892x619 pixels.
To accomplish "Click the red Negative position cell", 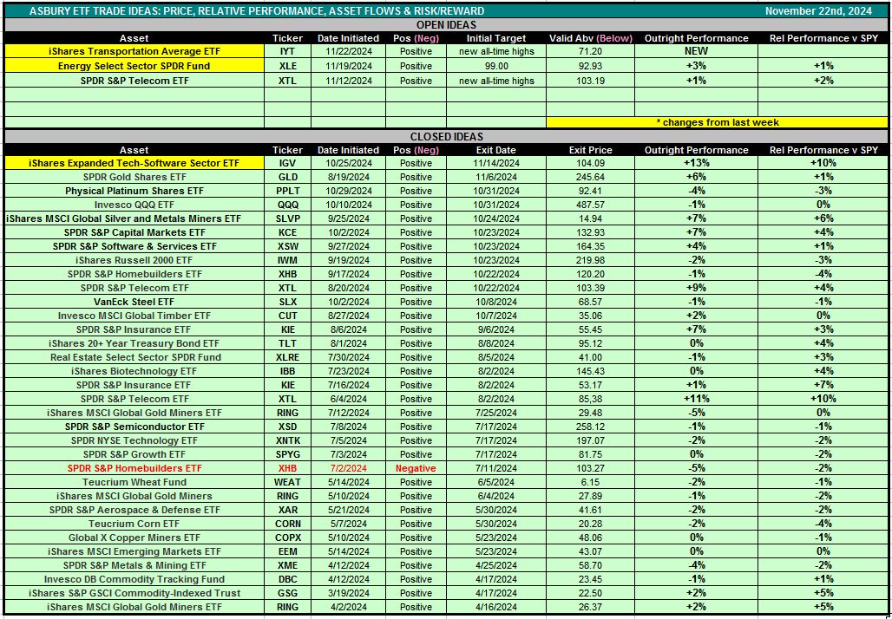I will [416, 468].
